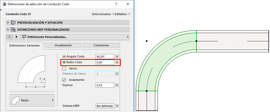Click the elbow diagram preview image

[32, 71]
